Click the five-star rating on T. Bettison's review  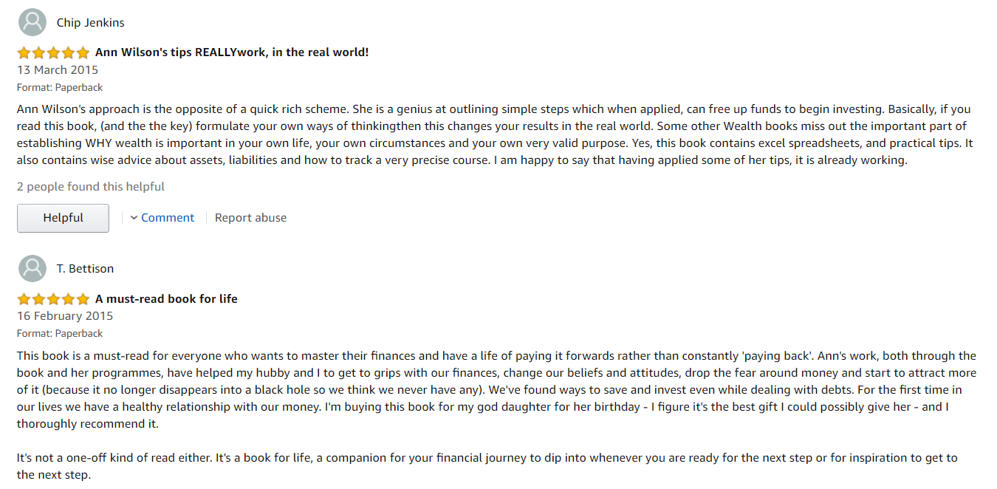[x=53, y=299]
